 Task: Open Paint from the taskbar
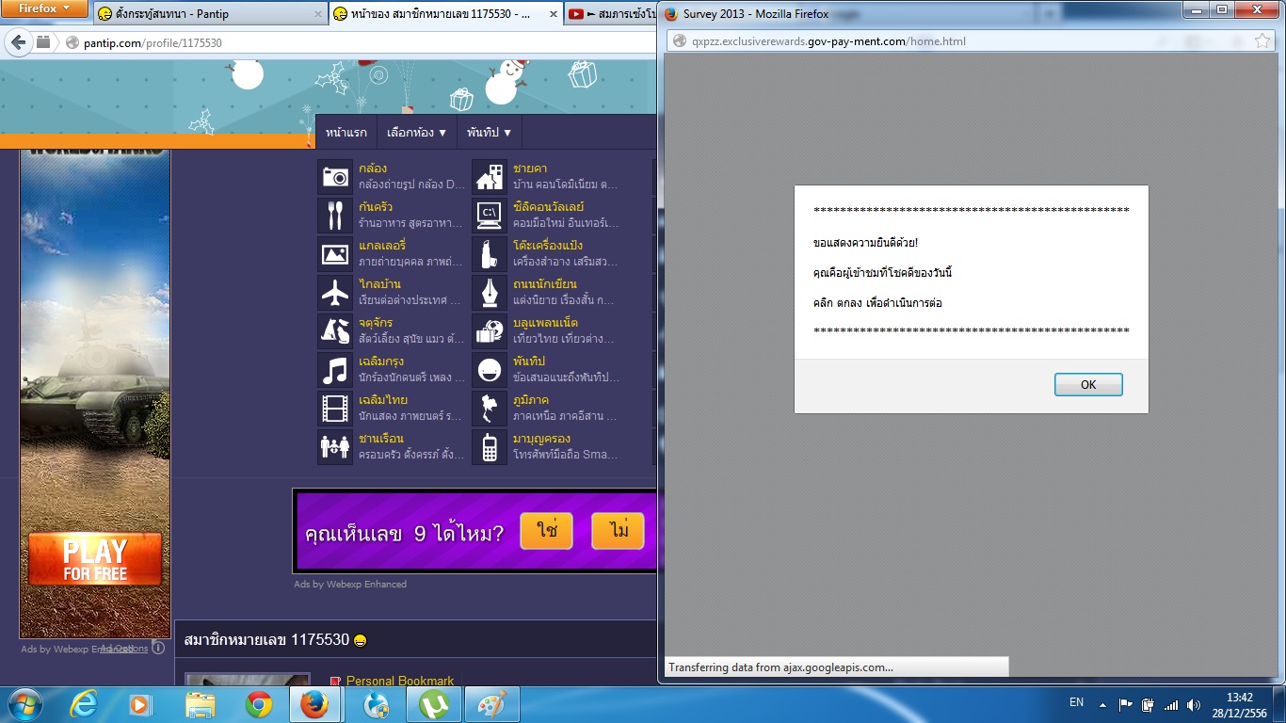492,704
